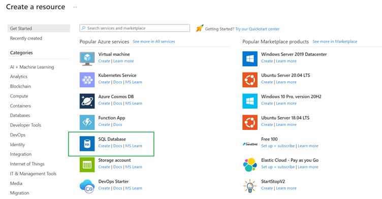Open Docs link for Kubernetes Service
This screenshot has height=199, width=382.
click(118, 82)
